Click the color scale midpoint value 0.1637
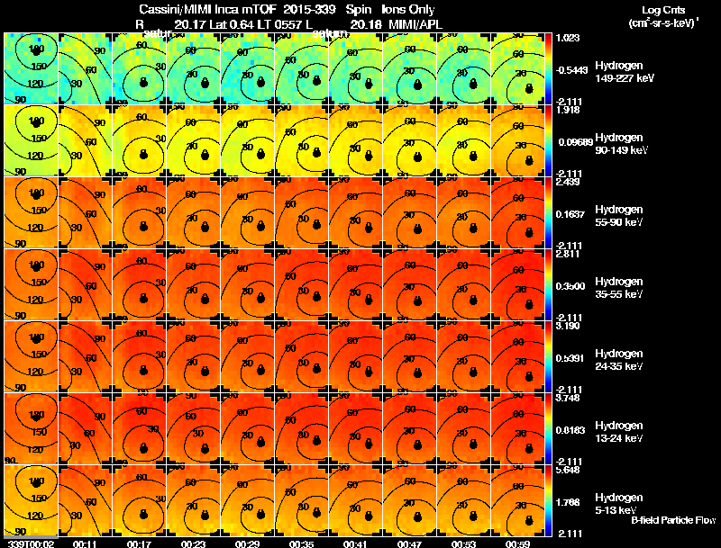 [570, 214]
